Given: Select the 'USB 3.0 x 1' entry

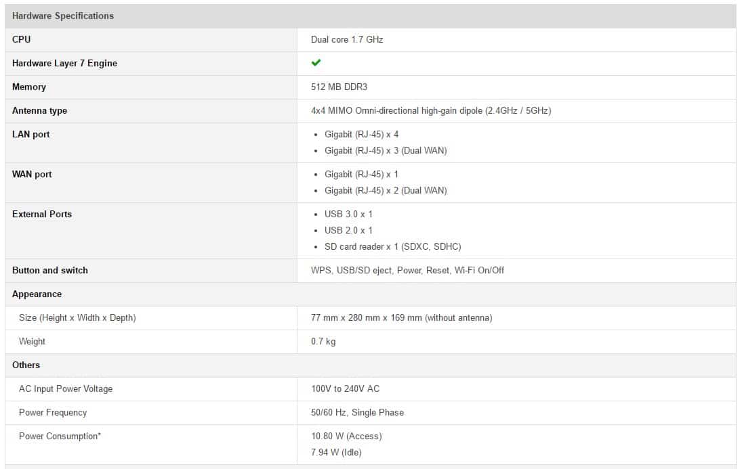Looking at the screenshot, I should point(348,214).
